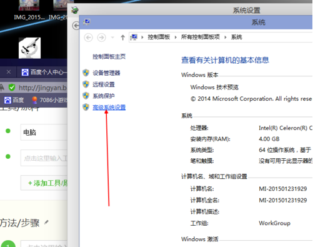Click back arrow button in 系统设置 window
This screenshot has height=247, width=313.
[x=76, y=26]
